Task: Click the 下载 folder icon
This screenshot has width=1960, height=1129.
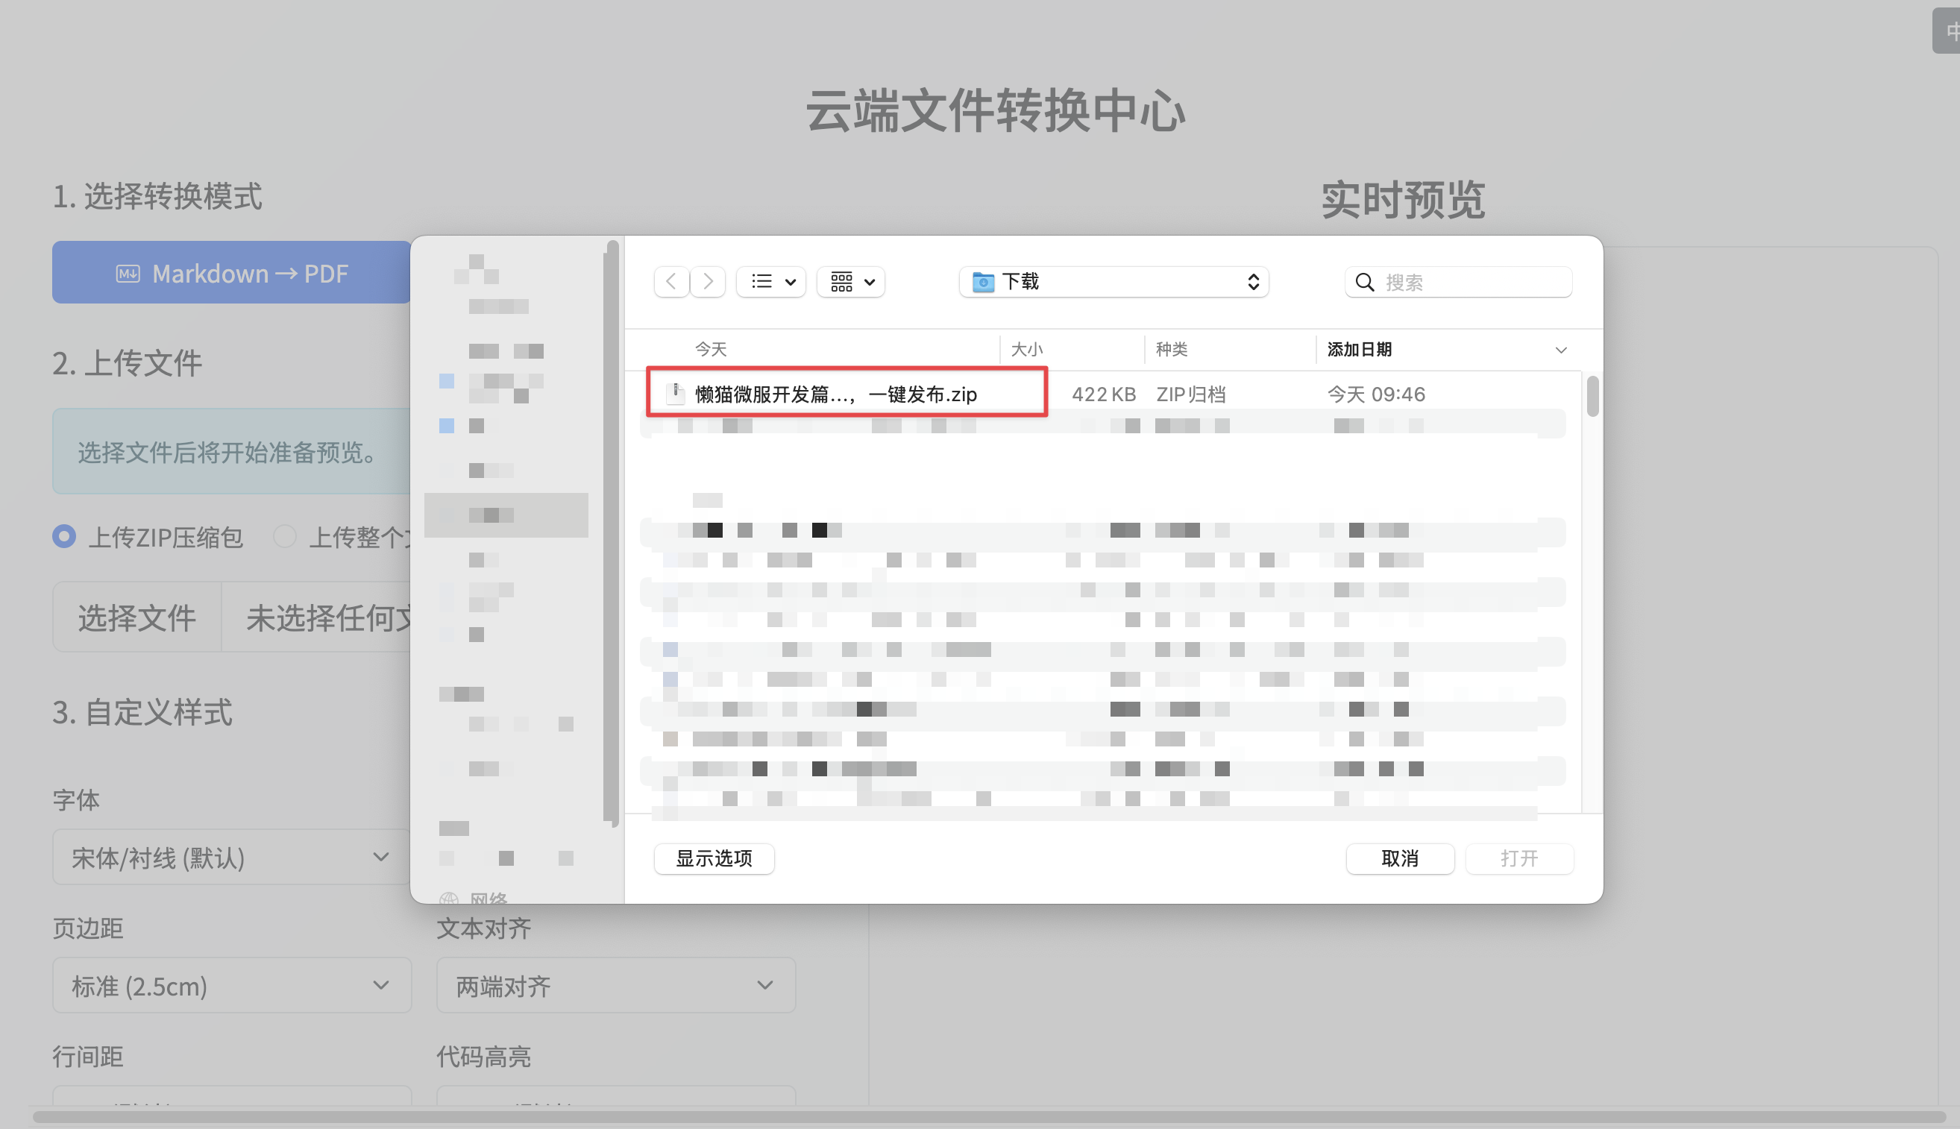Action: 983,282
